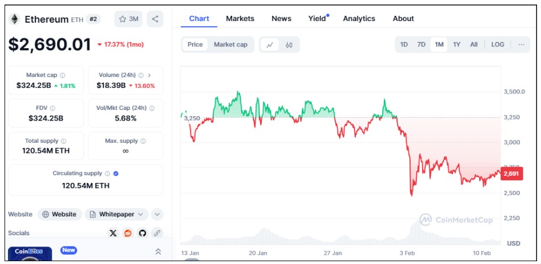Open the X (Twitter) social link

(x=113, y=233)
